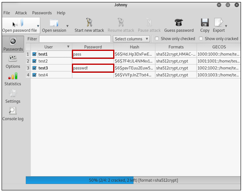Expand the Open session dropdown arrow
This screenshot has height=192, width=243.
click(x=67, y=26)
